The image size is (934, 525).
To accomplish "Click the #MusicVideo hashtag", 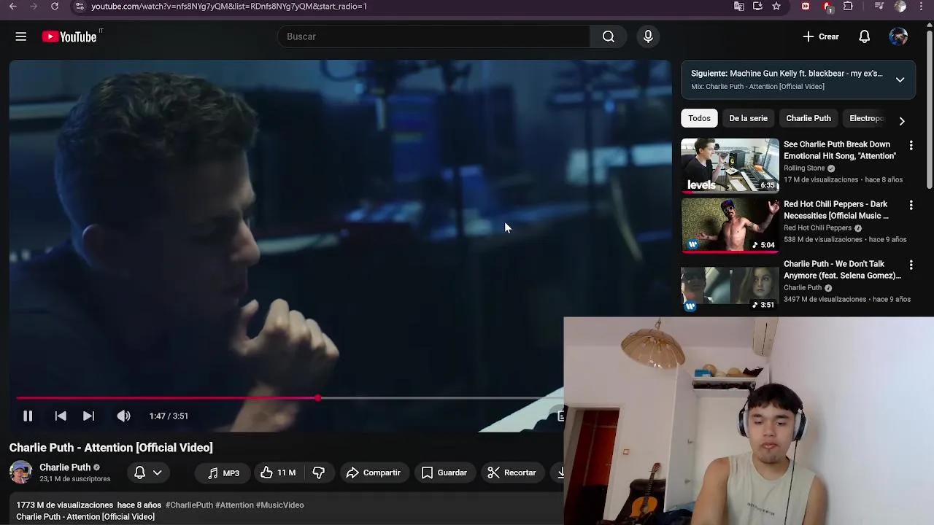I will click(x=280, y=505).
